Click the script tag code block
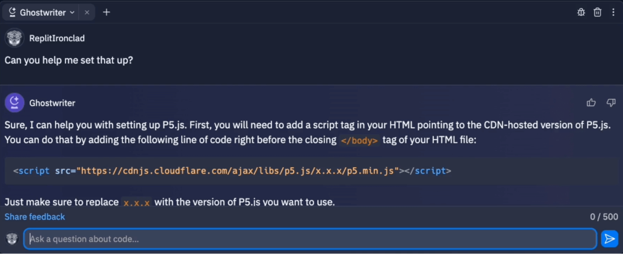The width and height of the screenshot is (623, 254). (x=232, y=171)
